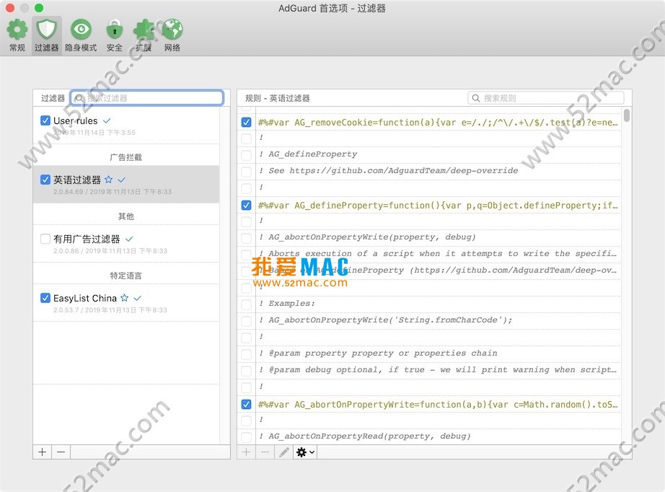The image size is (665, 492).
Task: Click the 其他 group header
Action: coord(126,216)
